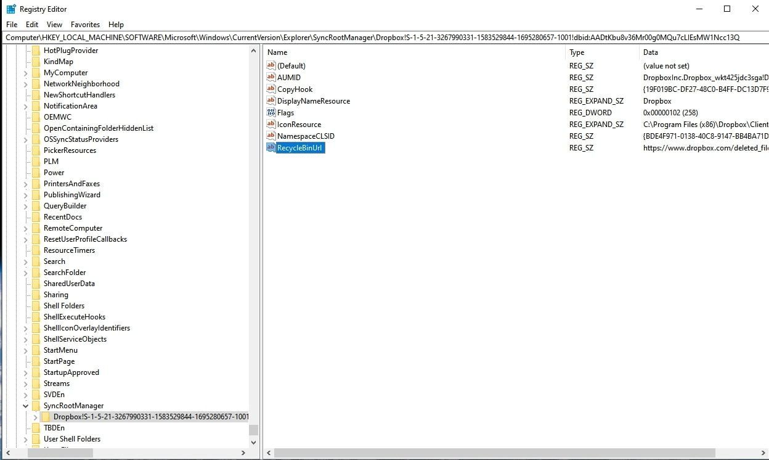Expand the Dropbox sync root key

click(x=35, y=417)
